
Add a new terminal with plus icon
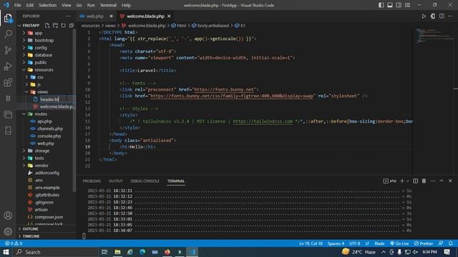(x=402, y=181)
